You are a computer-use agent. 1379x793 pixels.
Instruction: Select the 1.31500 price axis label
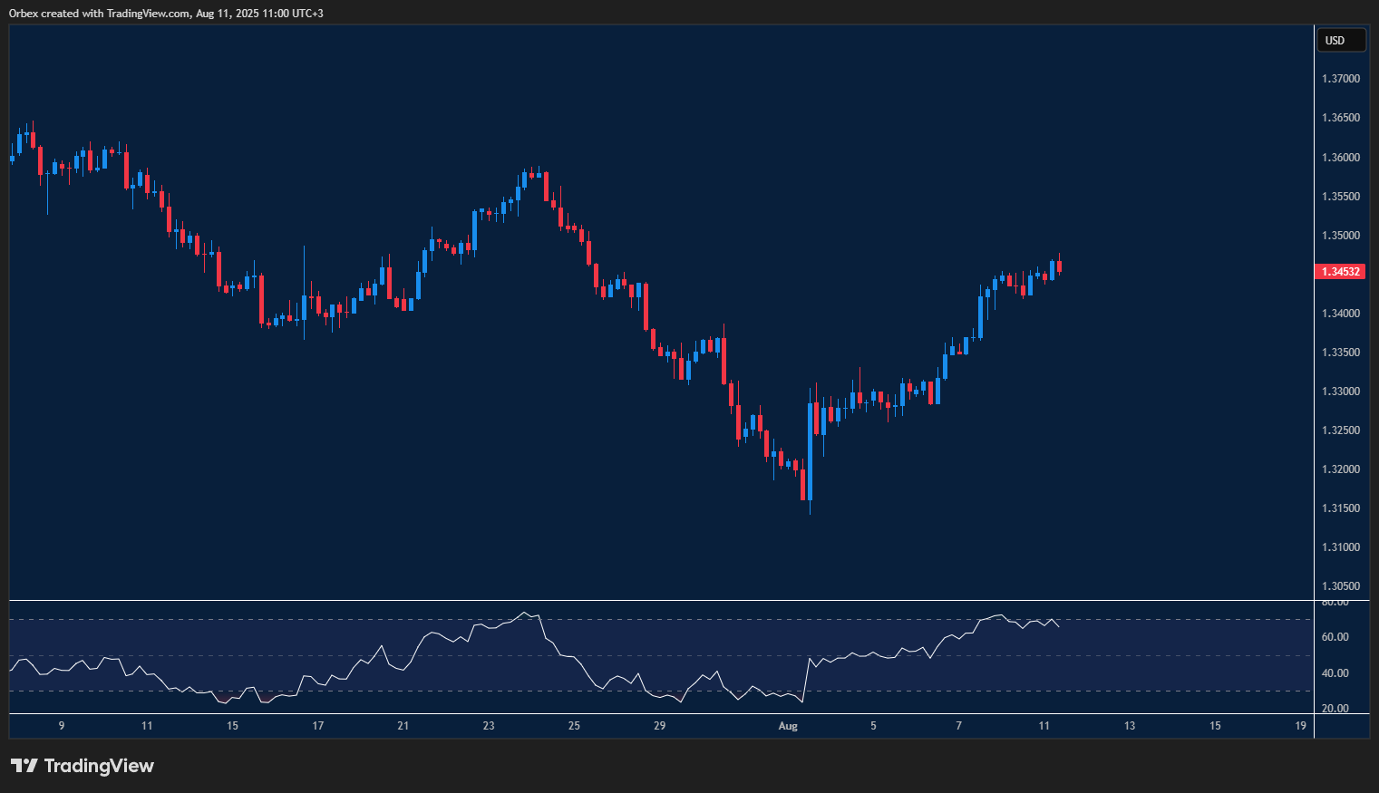1340,508
